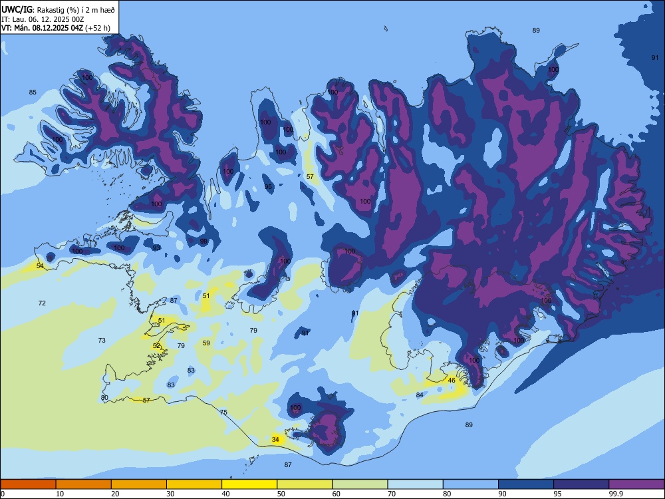Click the initial time line 'IT: Lau. 06. 12. 2025 00Z'
Image resolution: width=665 pixels, height=499 pixels.
tap(43, 19)
